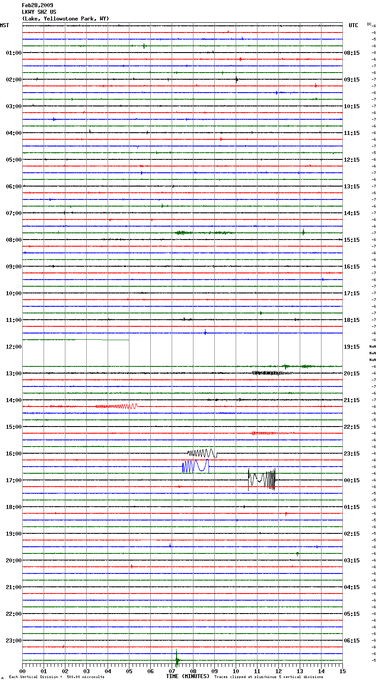The height and width of the screenshot is (683, 378).
Task: Click the UTC timezone label
Action: tap(353, 25)
